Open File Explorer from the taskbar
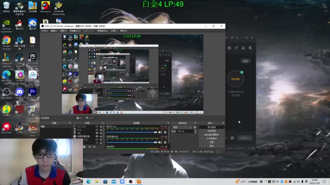This screenshot has width=330, height=185. [x=97, y=182]
